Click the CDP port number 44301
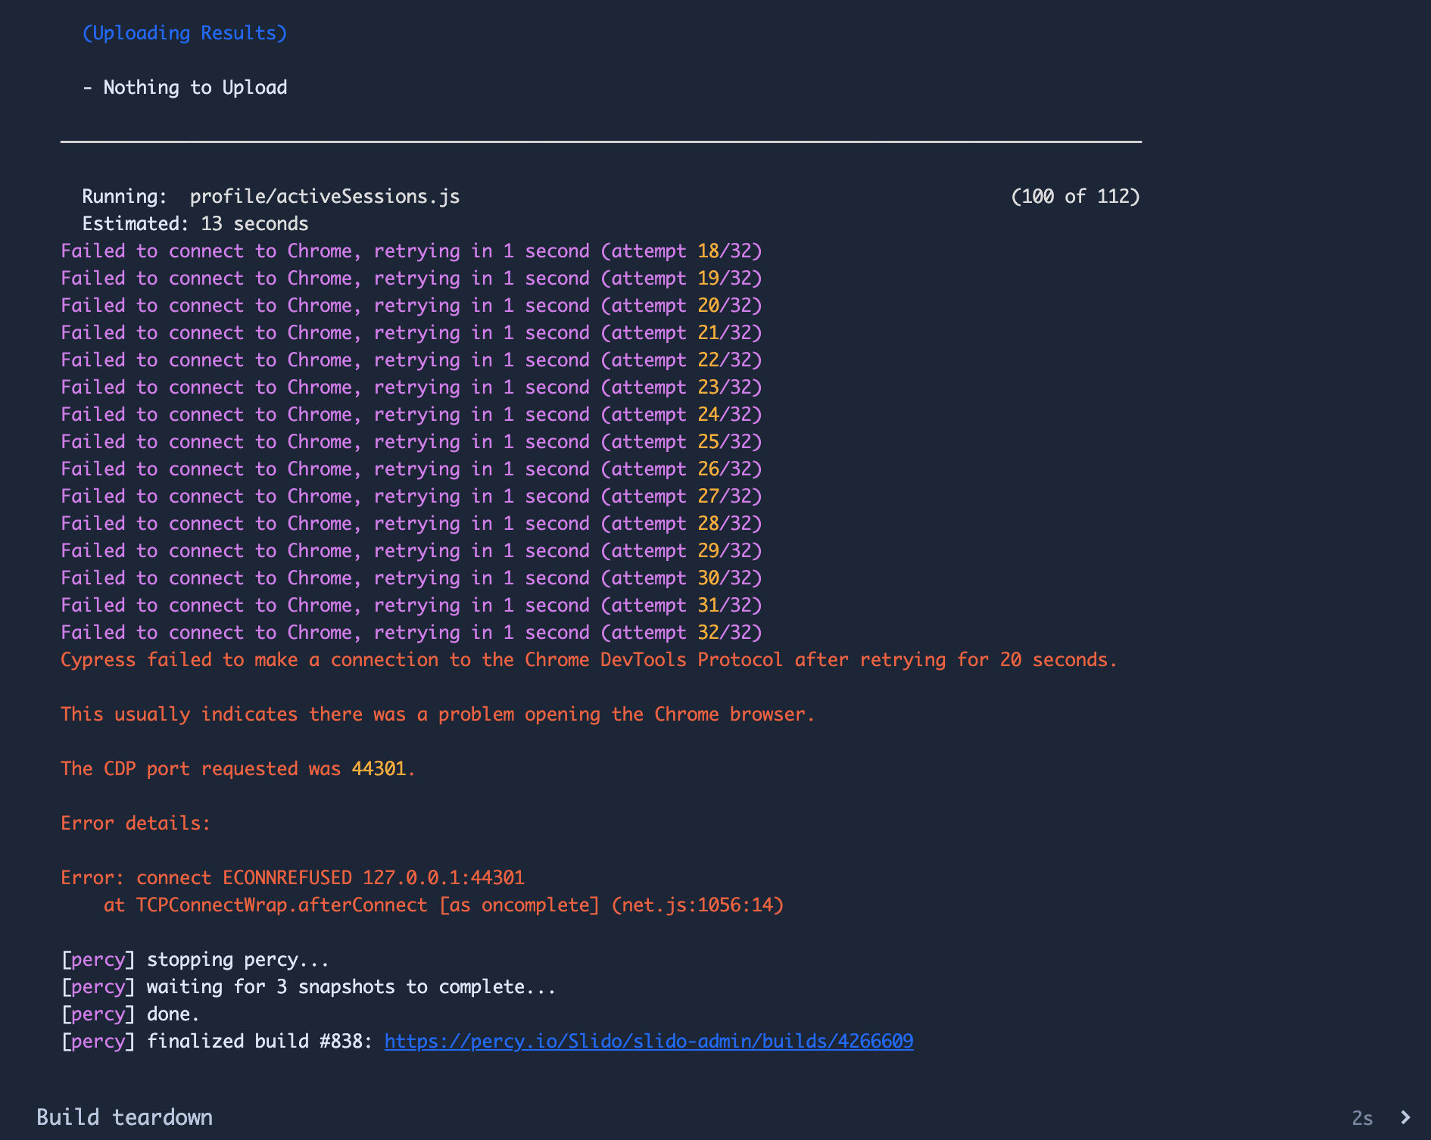The image size is (1431, 1140). 379,769
